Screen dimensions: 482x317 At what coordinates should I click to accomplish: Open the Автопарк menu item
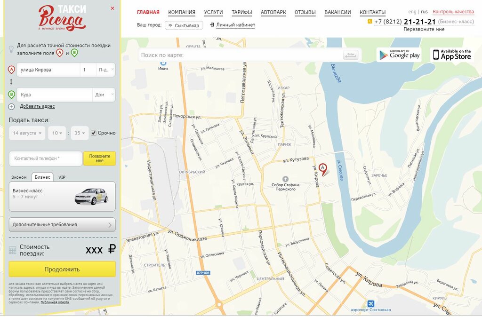click(x=273, y=12)
